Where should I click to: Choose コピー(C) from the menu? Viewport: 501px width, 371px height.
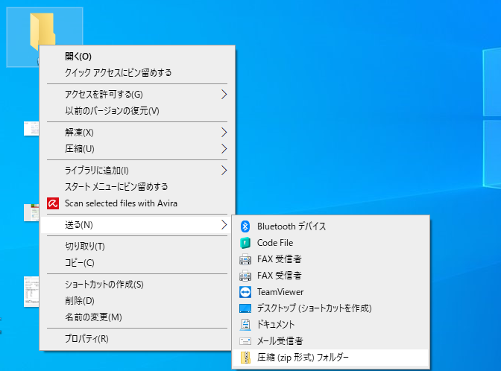pyautogui.click(x=80, y=262)
